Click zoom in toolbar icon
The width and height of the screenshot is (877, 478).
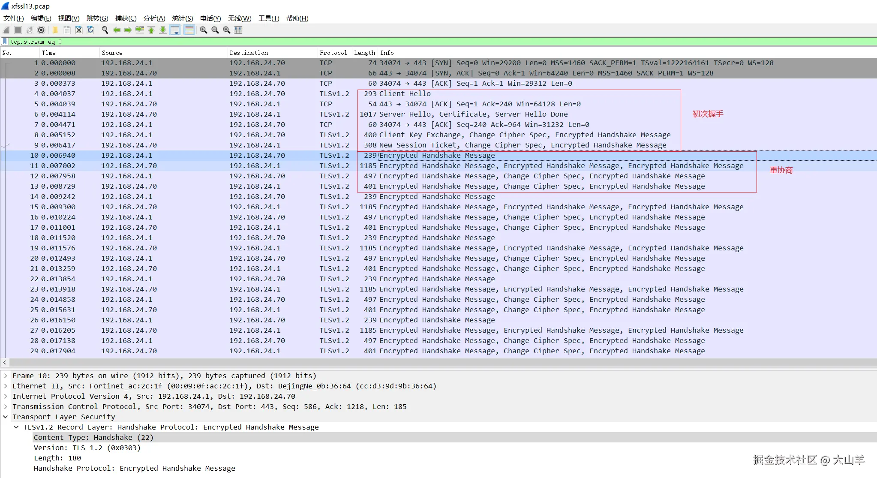coord(204,30)
